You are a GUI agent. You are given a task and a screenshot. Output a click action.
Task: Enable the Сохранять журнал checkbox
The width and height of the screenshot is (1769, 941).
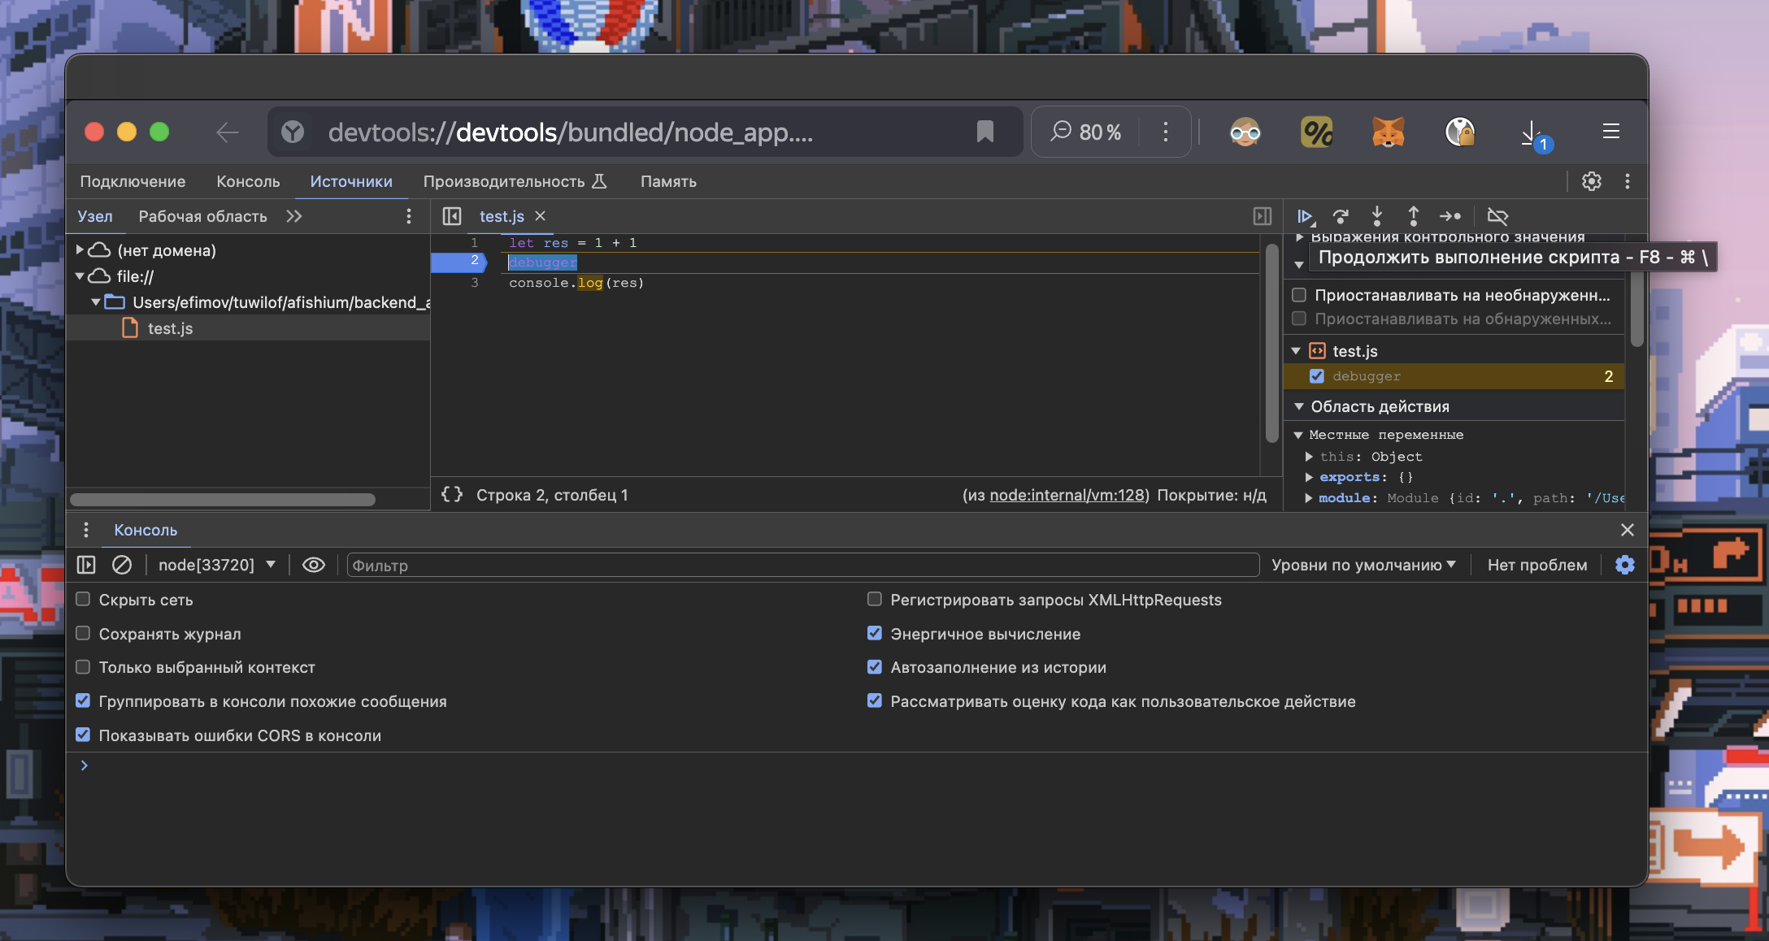[x=83, y=633]
